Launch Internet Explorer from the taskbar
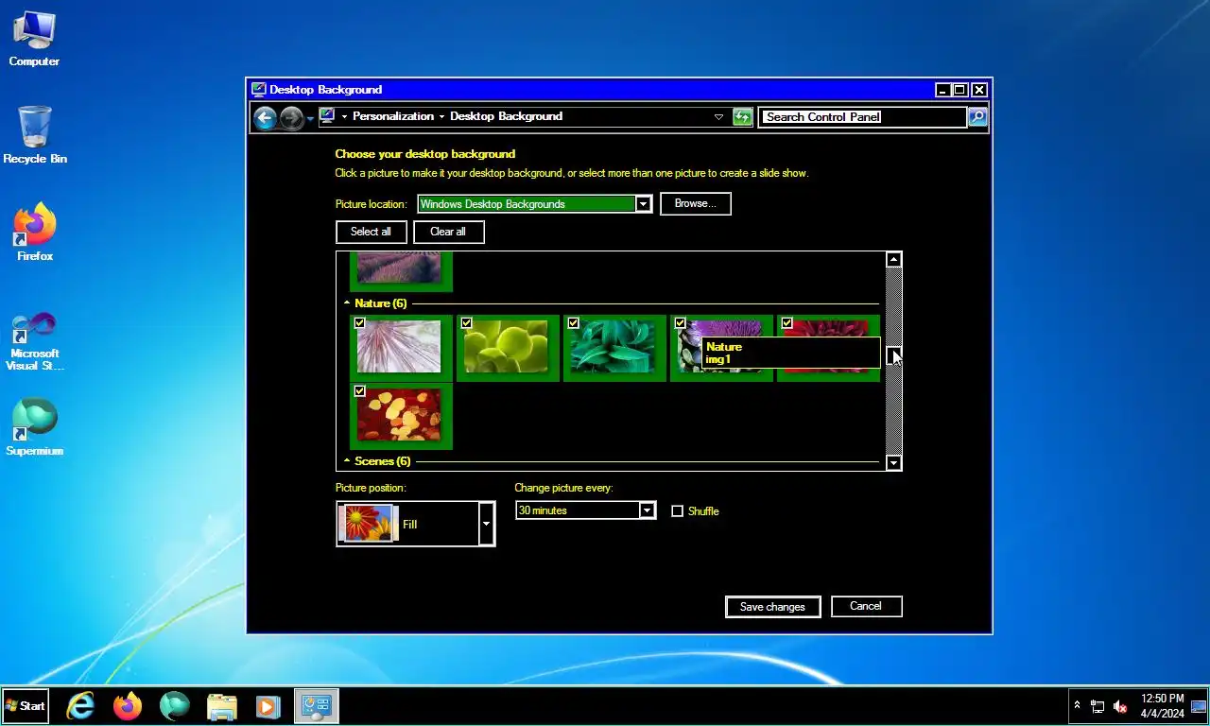 click(x=80, y=706)
